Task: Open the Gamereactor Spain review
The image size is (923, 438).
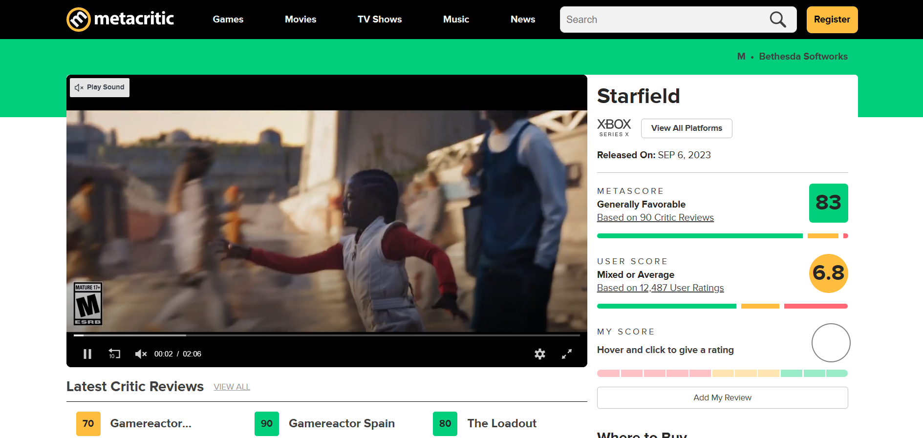Action: [x=342, y=423]
